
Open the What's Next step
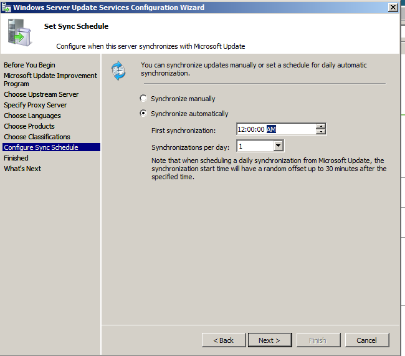click(22, 169)
